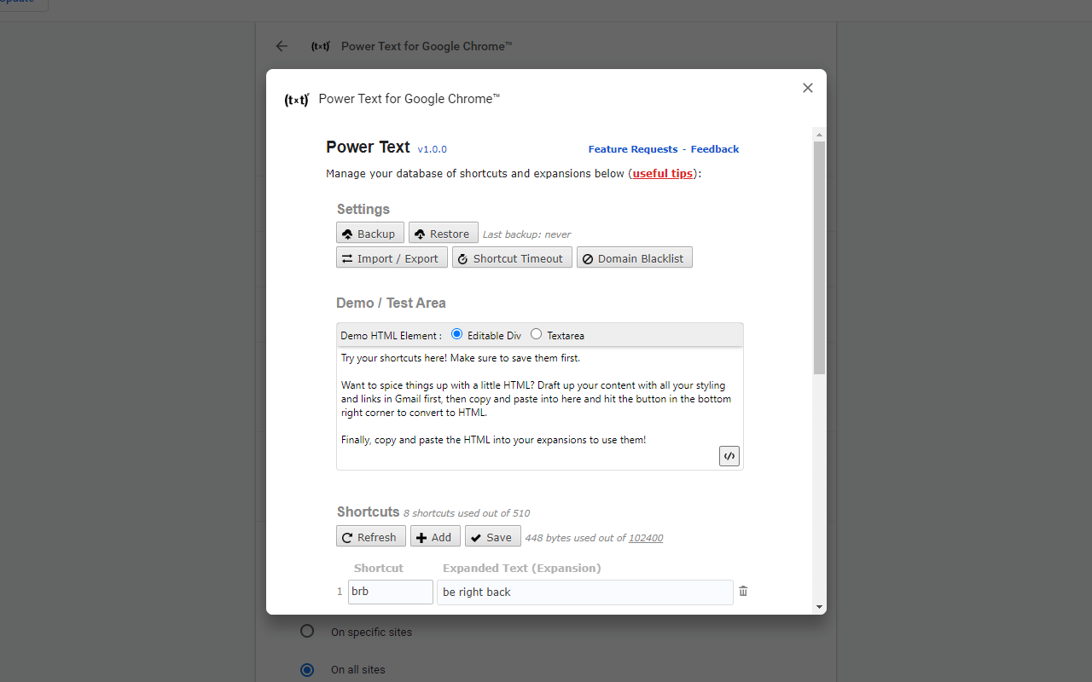This screenshot has width=1092, height=682.
Task: Restore shortcuts from a backup
Action: tap(443, 233)
